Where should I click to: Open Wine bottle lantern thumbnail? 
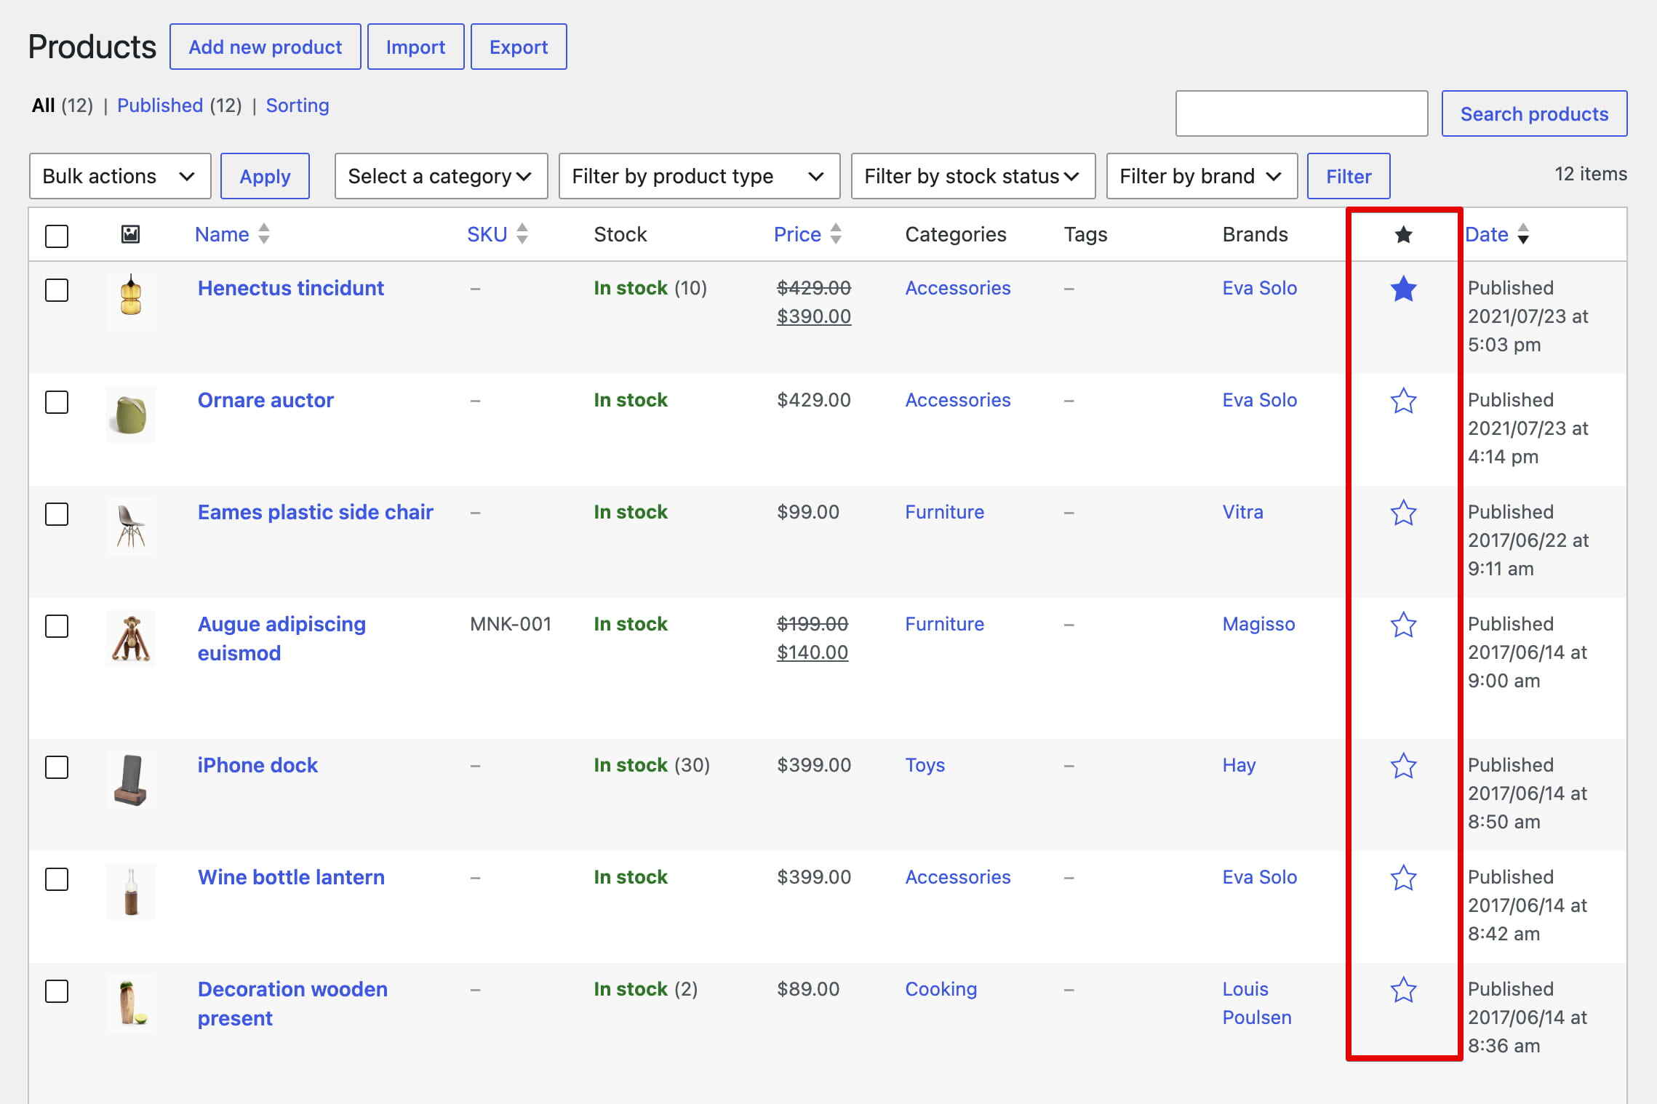coord(131,892)
